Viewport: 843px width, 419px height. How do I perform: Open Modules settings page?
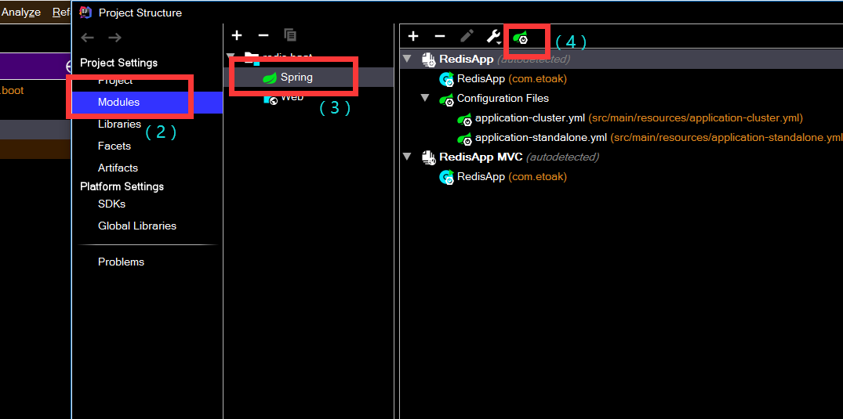pos(119,102)
